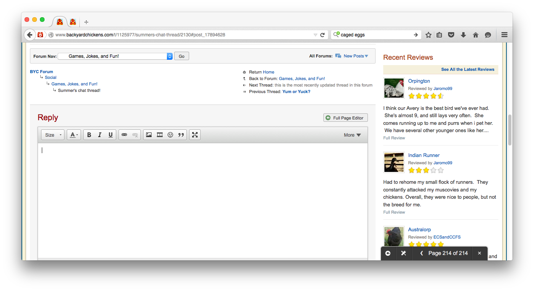Open the font Size dropdown

coord(53,135)
